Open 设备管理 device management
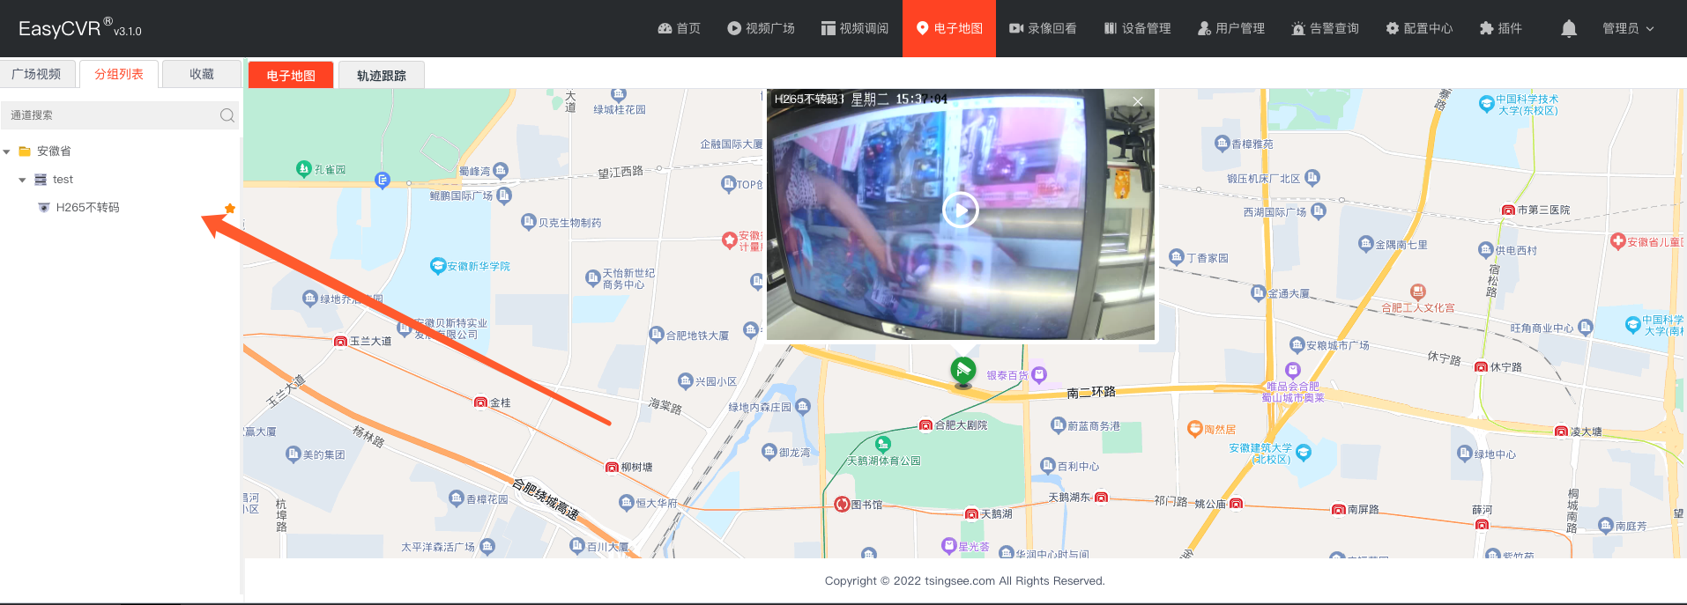The width and height of the screenshot is (1687, 605). [1137, 28]
